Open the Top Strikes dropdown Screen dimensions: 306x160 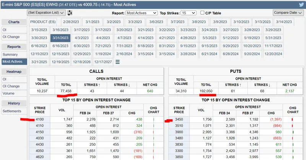pos(188,13)
